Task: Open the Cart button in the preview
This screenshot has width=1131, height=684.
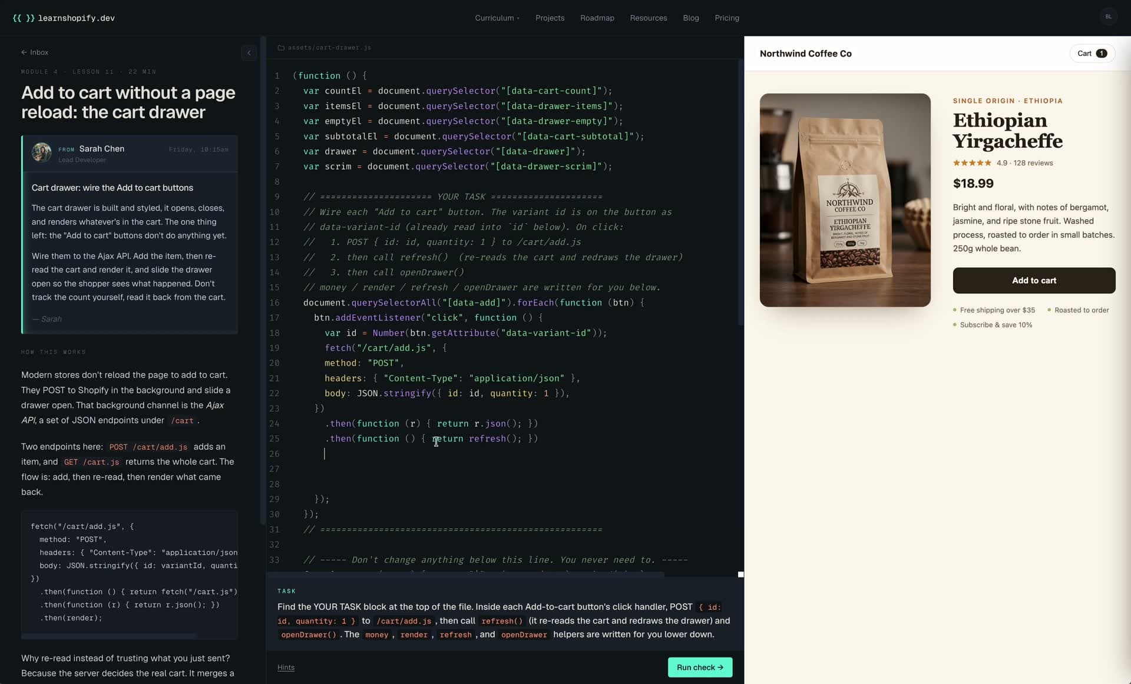Action: [x=1092, y=54]
